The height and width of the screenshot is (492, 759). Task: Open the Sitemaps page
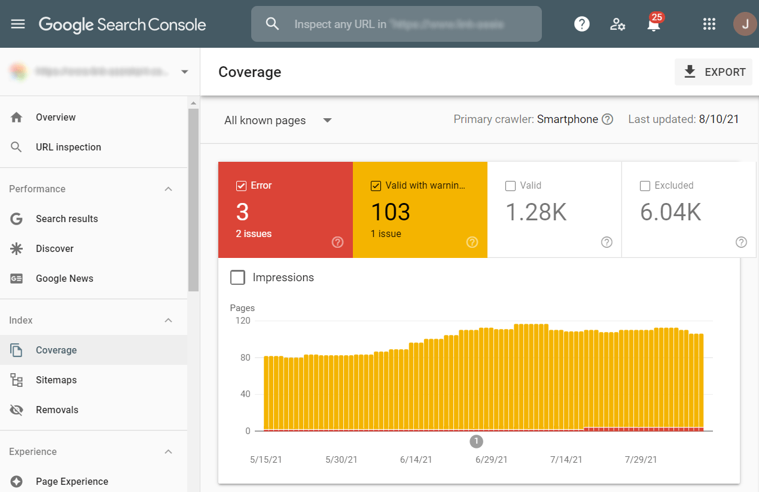tap(93, 380)
